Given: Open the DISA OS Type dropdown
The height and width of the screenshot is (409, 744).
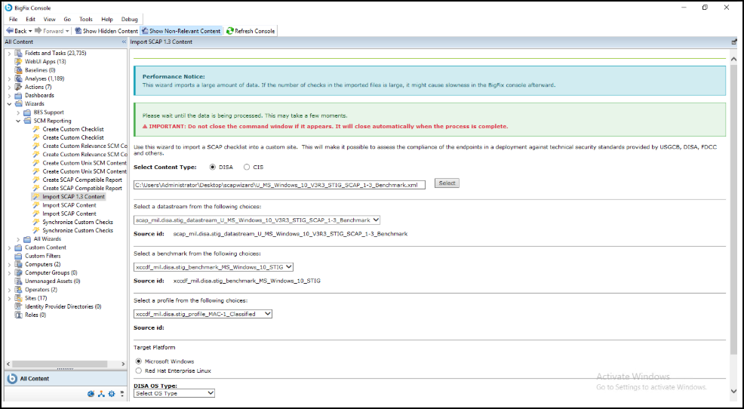Looking at the screenshot, I should 174,393.
